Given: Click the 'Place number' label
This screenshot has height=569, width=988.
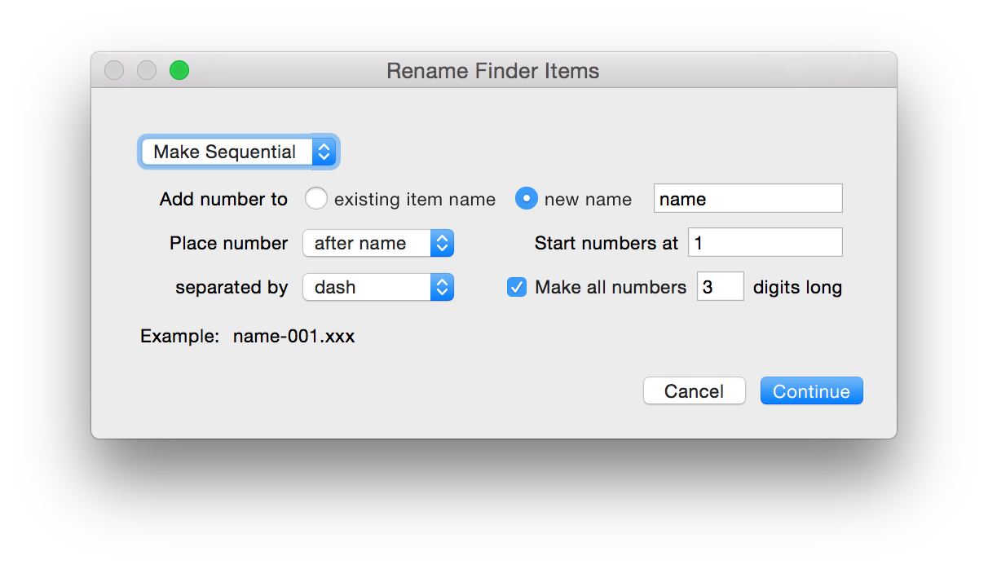Looking at the screenshot, I should tap(228, 243).
